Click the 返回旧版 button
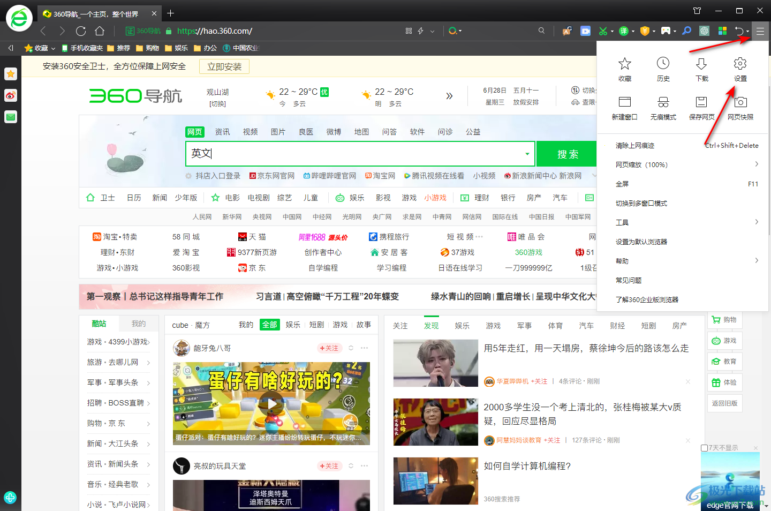771x511 pixels. click(725, 403)
